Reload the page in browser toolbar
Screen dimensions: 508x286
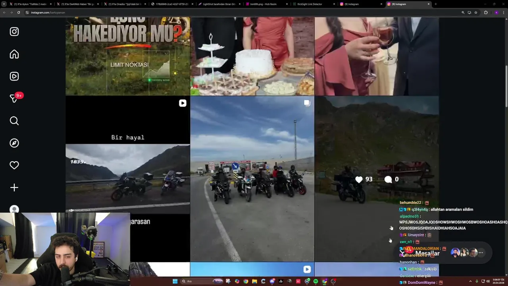[x=18, y=12]
